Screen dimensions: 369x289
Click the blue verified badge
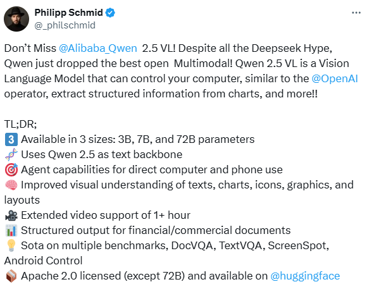(110, 13)
